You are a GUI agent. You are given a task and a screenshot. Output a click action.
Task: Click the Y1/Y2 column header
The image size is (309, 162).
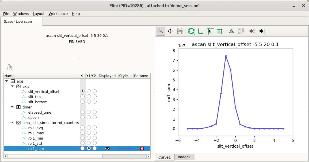tap(91, 76)
